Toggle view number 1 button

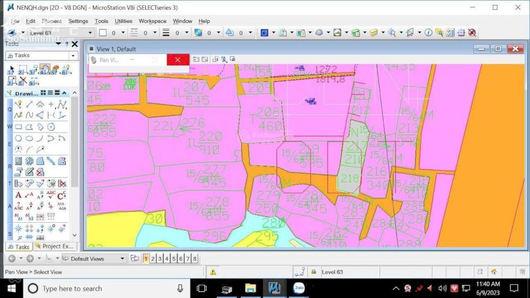point(146,259)
